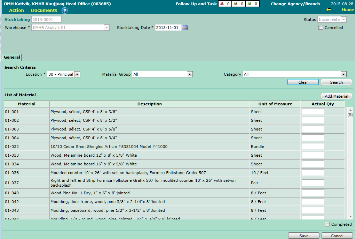Switch to the General tab
356x239 pixels.
point(12,57)
